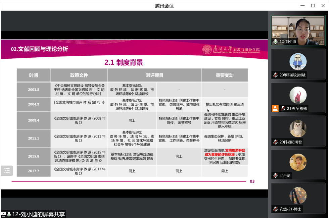
Task: Click the screen share icon at bottom-left
Action: [3, 214]
